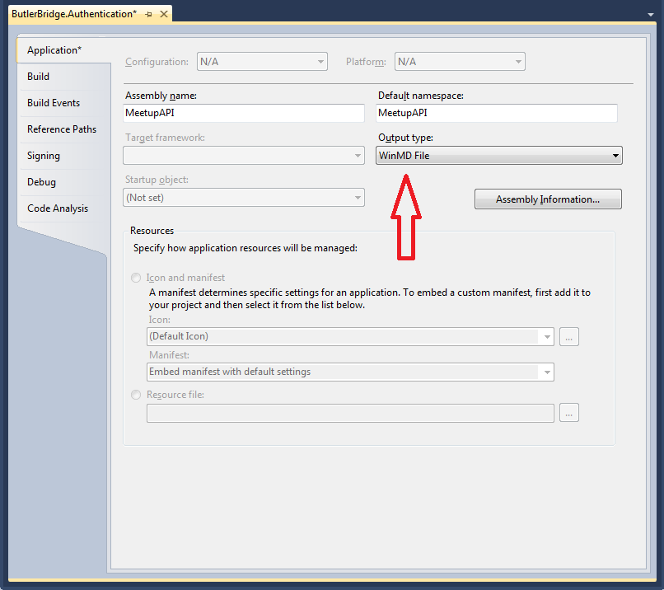Click the Target framework label
664x590 pixels.
click(x=165, y=138)
